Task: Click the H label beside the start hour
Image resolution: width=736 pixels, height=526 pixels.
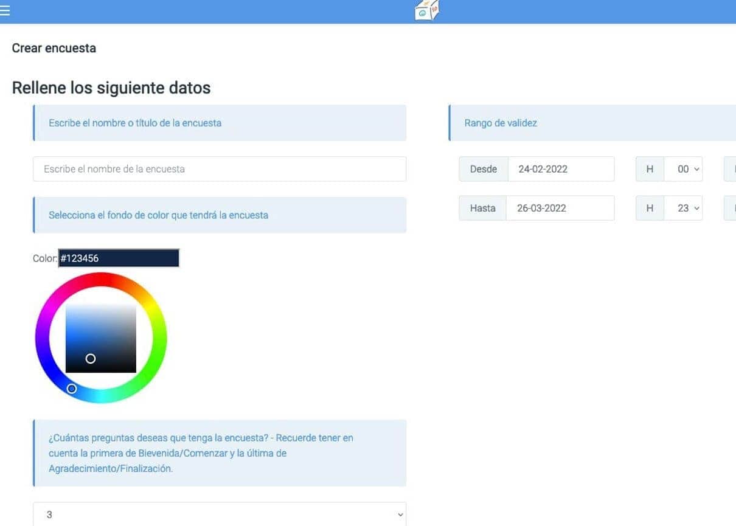Action: click(649, 169)
